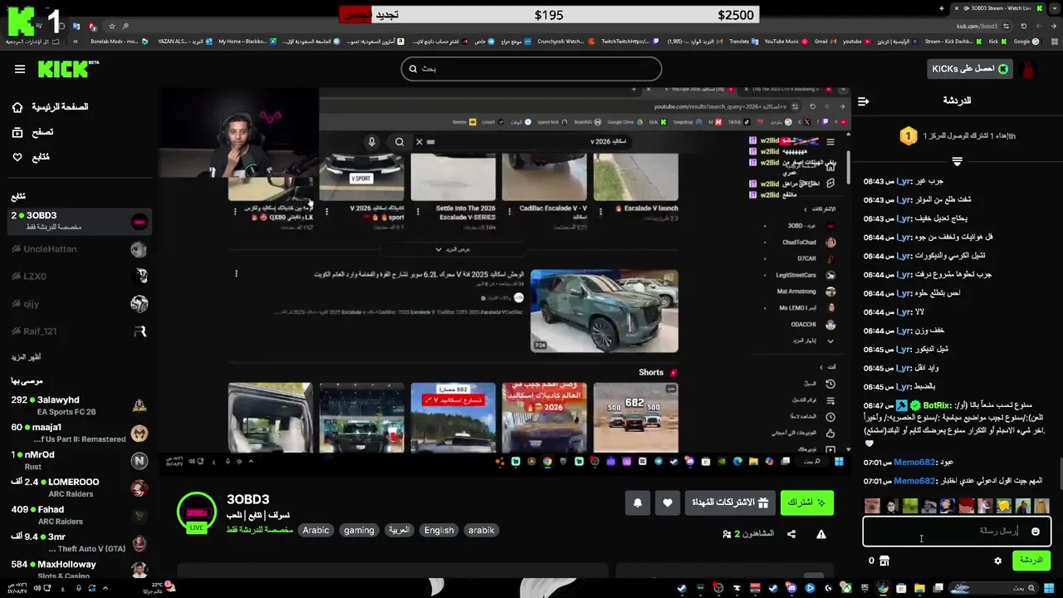Click the Arabic tag chip
This screenshot has width=1063, height=598.
tap(316, 530)
